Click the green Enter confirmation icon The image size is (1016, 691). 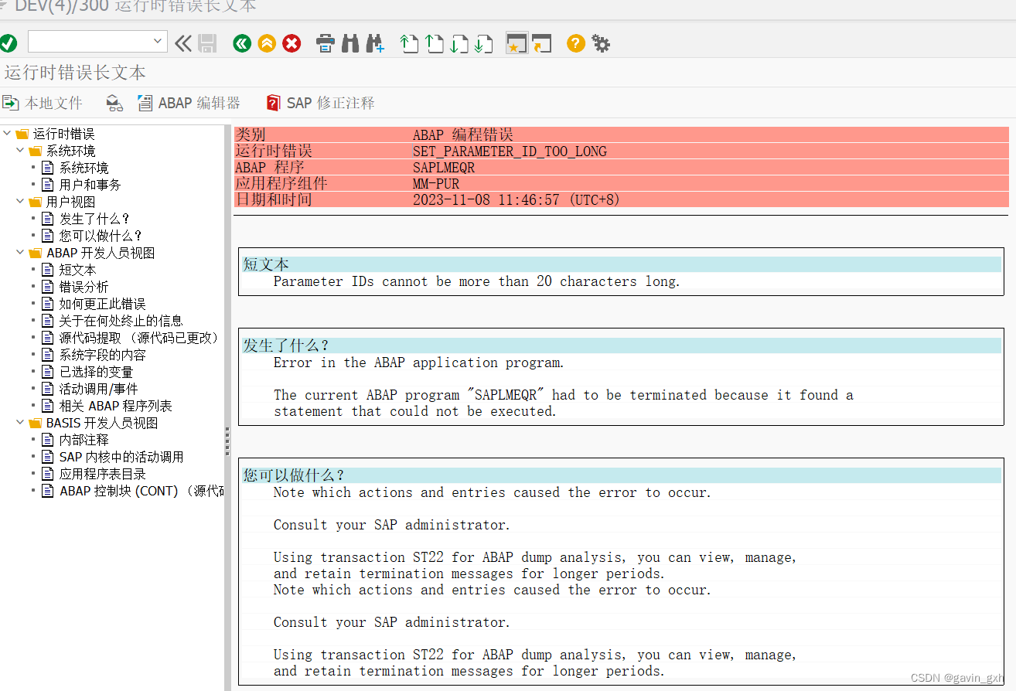point(9,43)
